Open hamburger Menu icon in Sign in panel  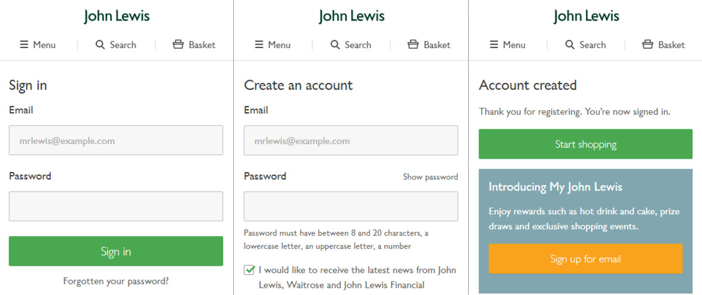coord(24,45)
